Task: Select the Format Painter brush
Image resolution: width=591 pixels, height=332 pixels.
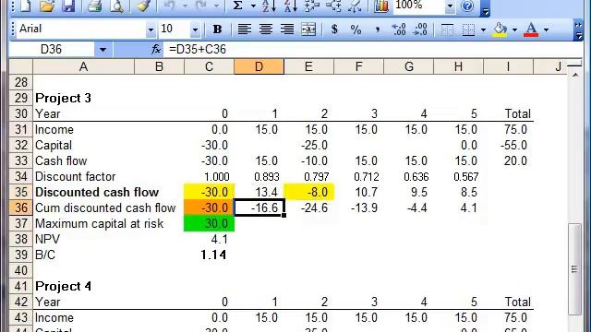Action: pos(143,6)
